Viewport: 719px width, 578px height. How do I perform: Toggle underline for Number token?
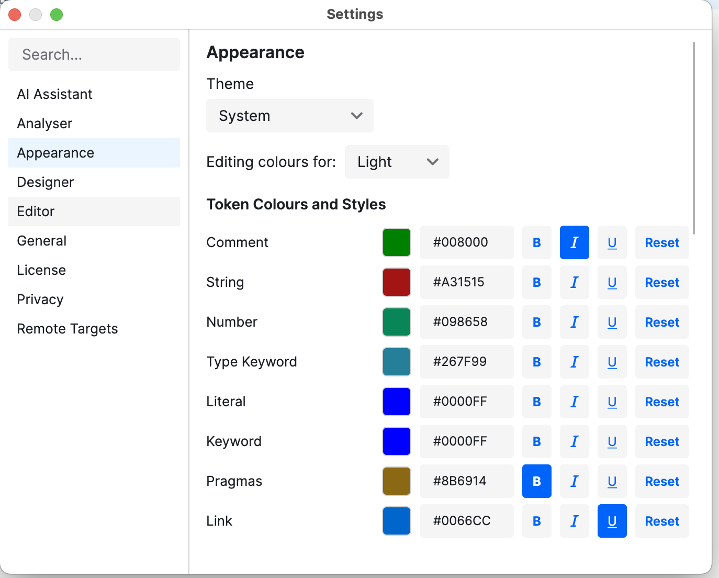point(612,322)
